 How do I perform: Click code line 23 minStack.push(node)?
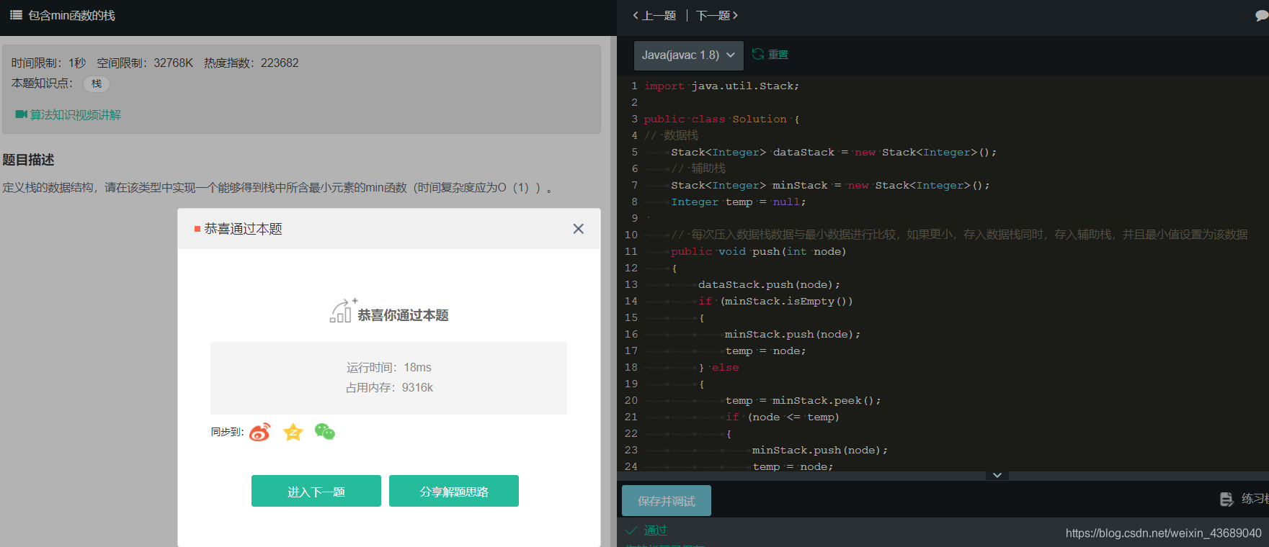tap(820, 450)
